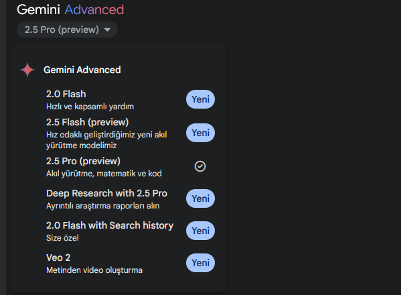Choose the 2.5 Flash (preview) model

[130, 133]
